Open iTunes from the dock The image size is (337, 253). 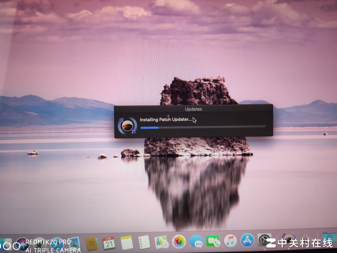[x=230, y=241]
